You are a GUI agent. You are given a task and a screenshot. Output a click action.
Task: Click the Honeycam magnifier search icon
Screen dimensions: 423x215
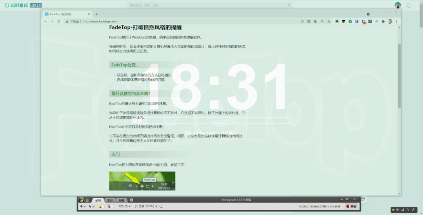tap(161, 207)
